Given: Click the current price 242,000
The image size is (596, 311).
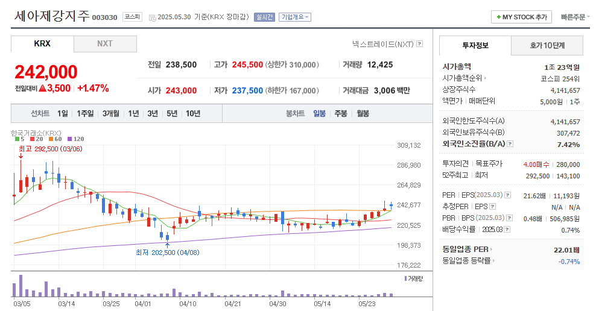Looking at the screenshot, I should [46, 72].
